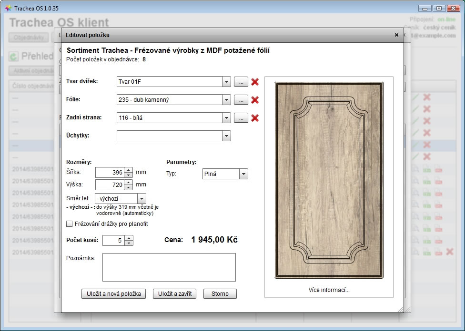Image resolution: width=465 pixels, height=331 pixels.
Task: Clear the Zadní strana selection with red X
Action: [x=255, y=118]
